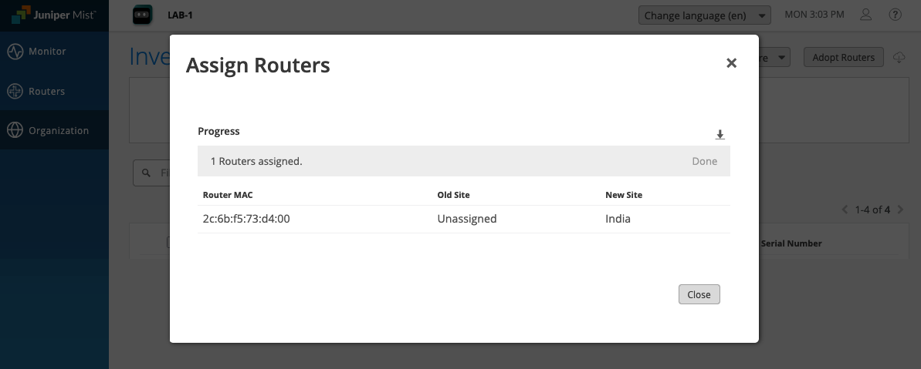Close the Assign Routers dialog with X
Image resolution: width=921 pixels, height=369 pixels.
(731, 63)
